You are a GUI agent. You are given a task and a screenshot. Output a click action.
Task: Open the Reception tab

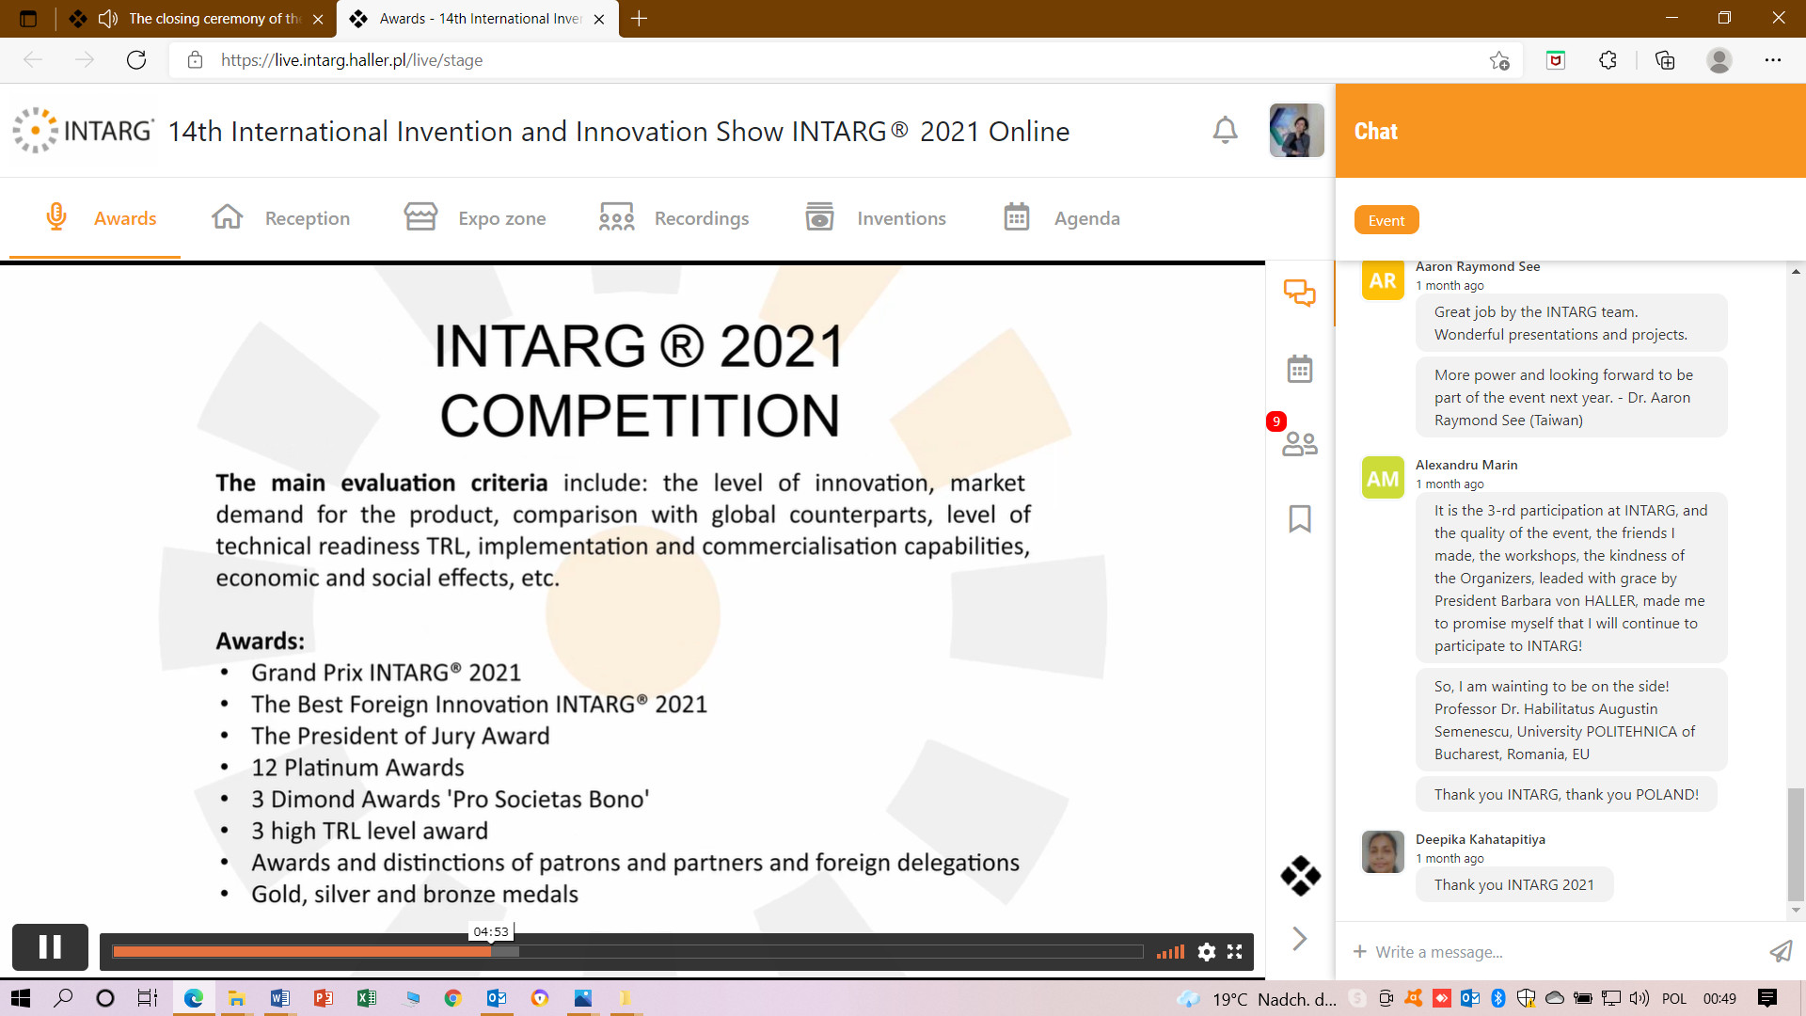click(x=280, y=218)
